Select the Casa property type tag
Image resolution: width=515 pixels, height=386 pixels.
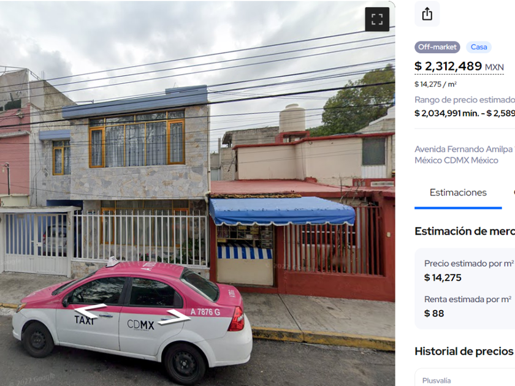(x=479, y=47)
